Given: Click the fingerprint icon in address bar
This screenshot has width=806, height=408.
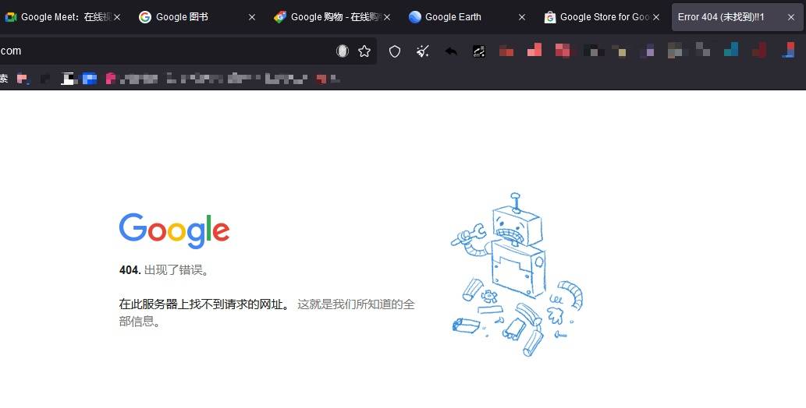Looking at the screenshot, I should tap(343, 51).
